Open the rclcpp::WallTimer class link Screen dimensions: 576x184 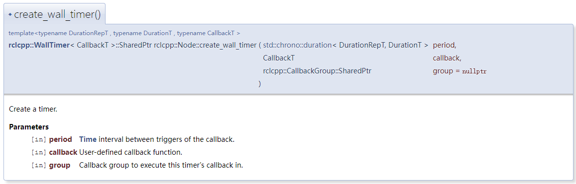(x=39, y=46)
